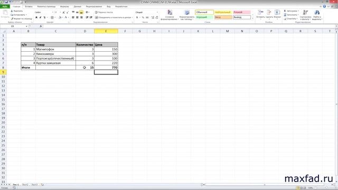Screen dimensions: 338x190
Task: Click Merge and Center (Объединить и поместить в центре)
Action: [x=114, y=17]
